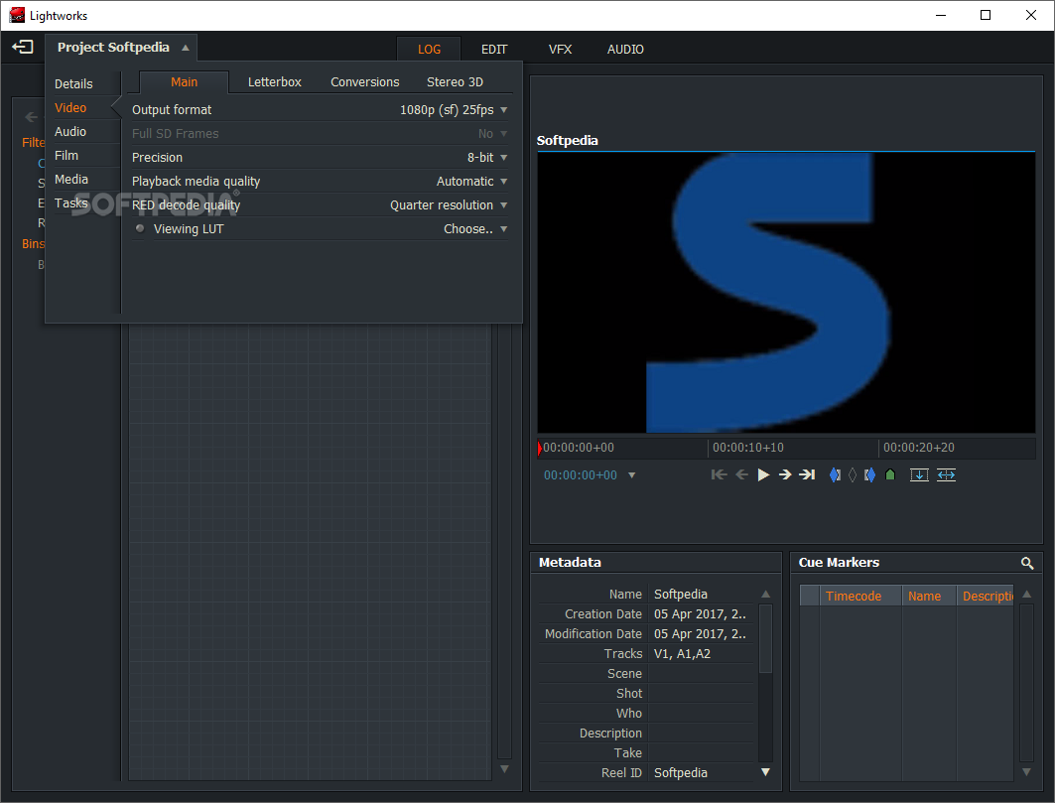Image resolution: width=1055 pixels, height=803 pixels.
Task: Click the replace in sequence icon
Action: point(946,474)
